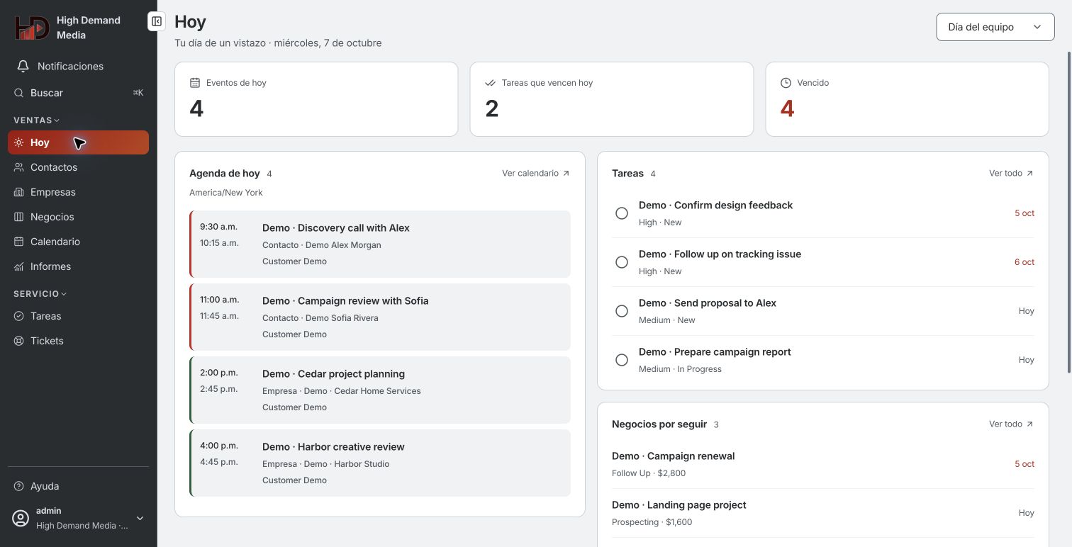
Task: Open the Campaign renewal deal
Action: point(823,464)
